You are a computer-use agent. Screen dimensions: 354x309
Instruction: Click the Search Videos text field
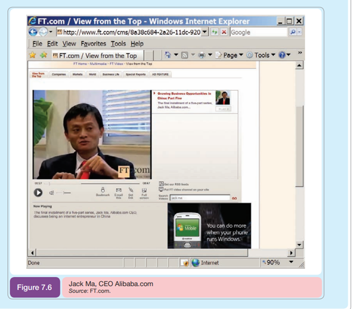[x=200, y=198]
